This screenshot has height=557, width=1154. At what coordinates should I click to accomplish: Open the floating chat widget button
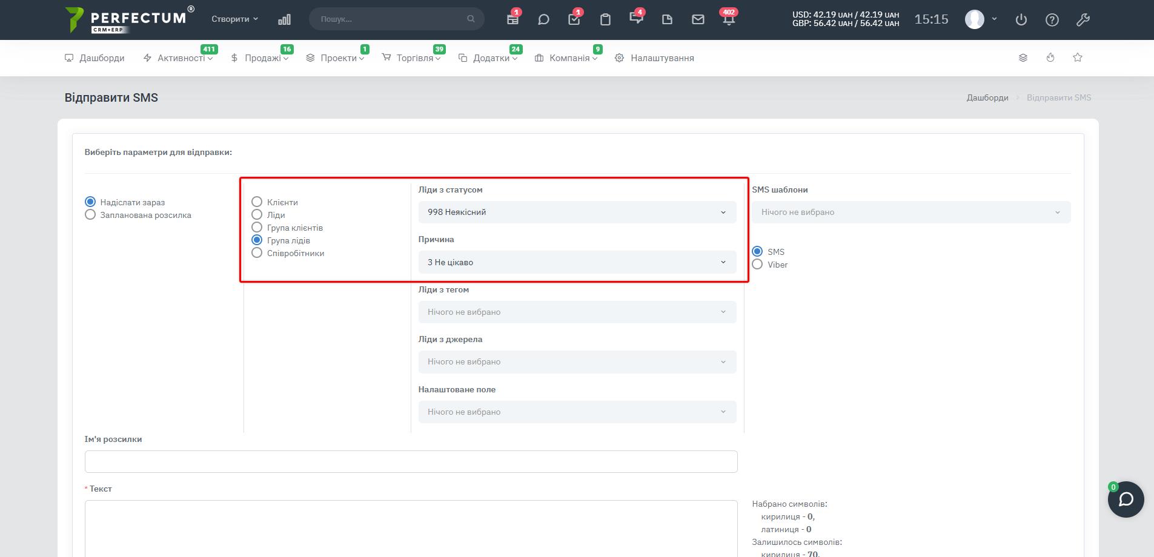[x=1126, y=499]
